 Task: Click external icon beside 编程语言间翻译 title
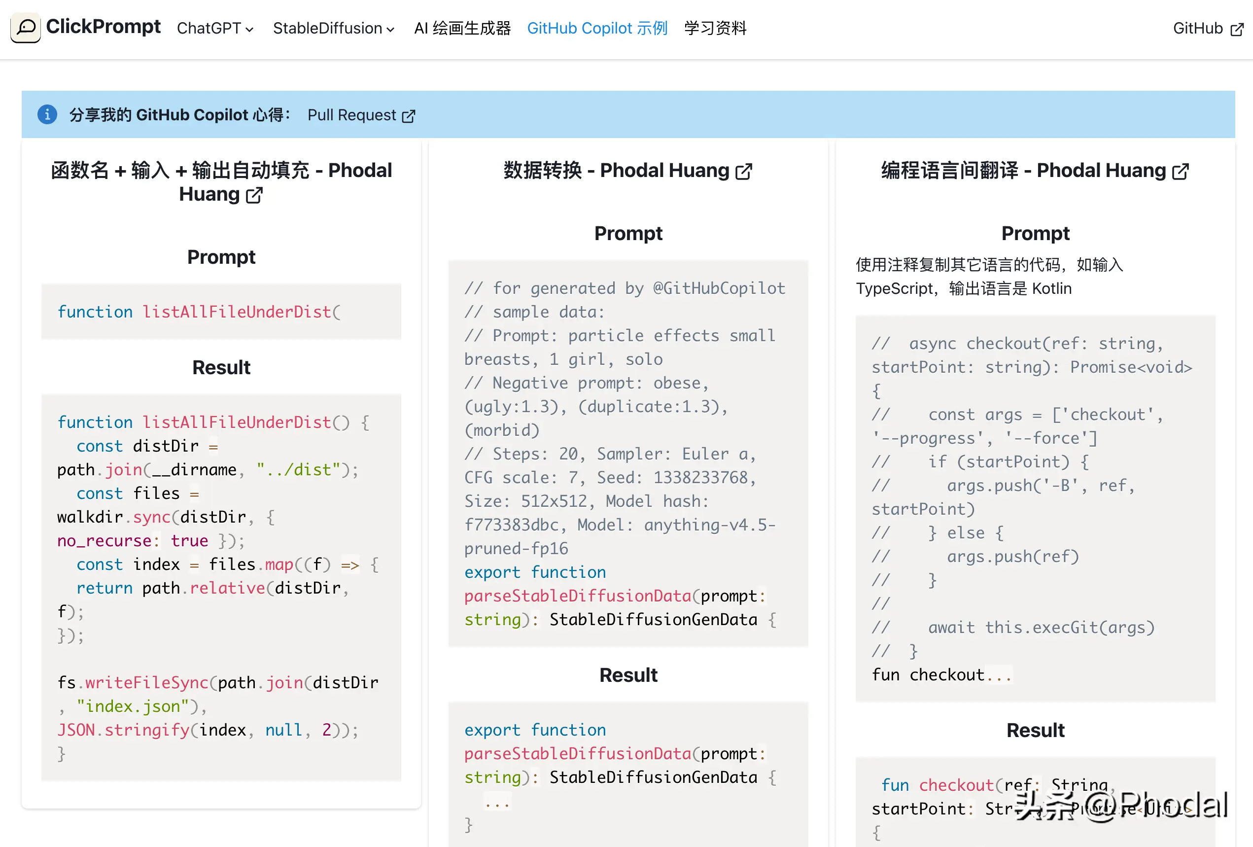pyautogui.click(x=1180, y=172)
